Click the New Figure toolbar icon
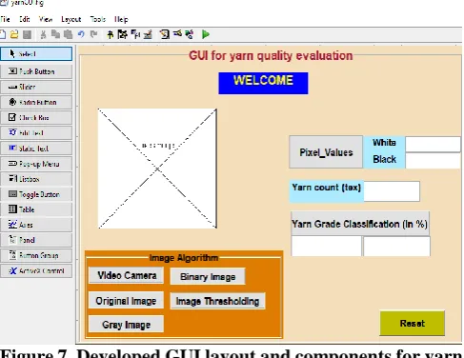The height and width of the screenshot is (358, 464). click(x=3, y=34)
